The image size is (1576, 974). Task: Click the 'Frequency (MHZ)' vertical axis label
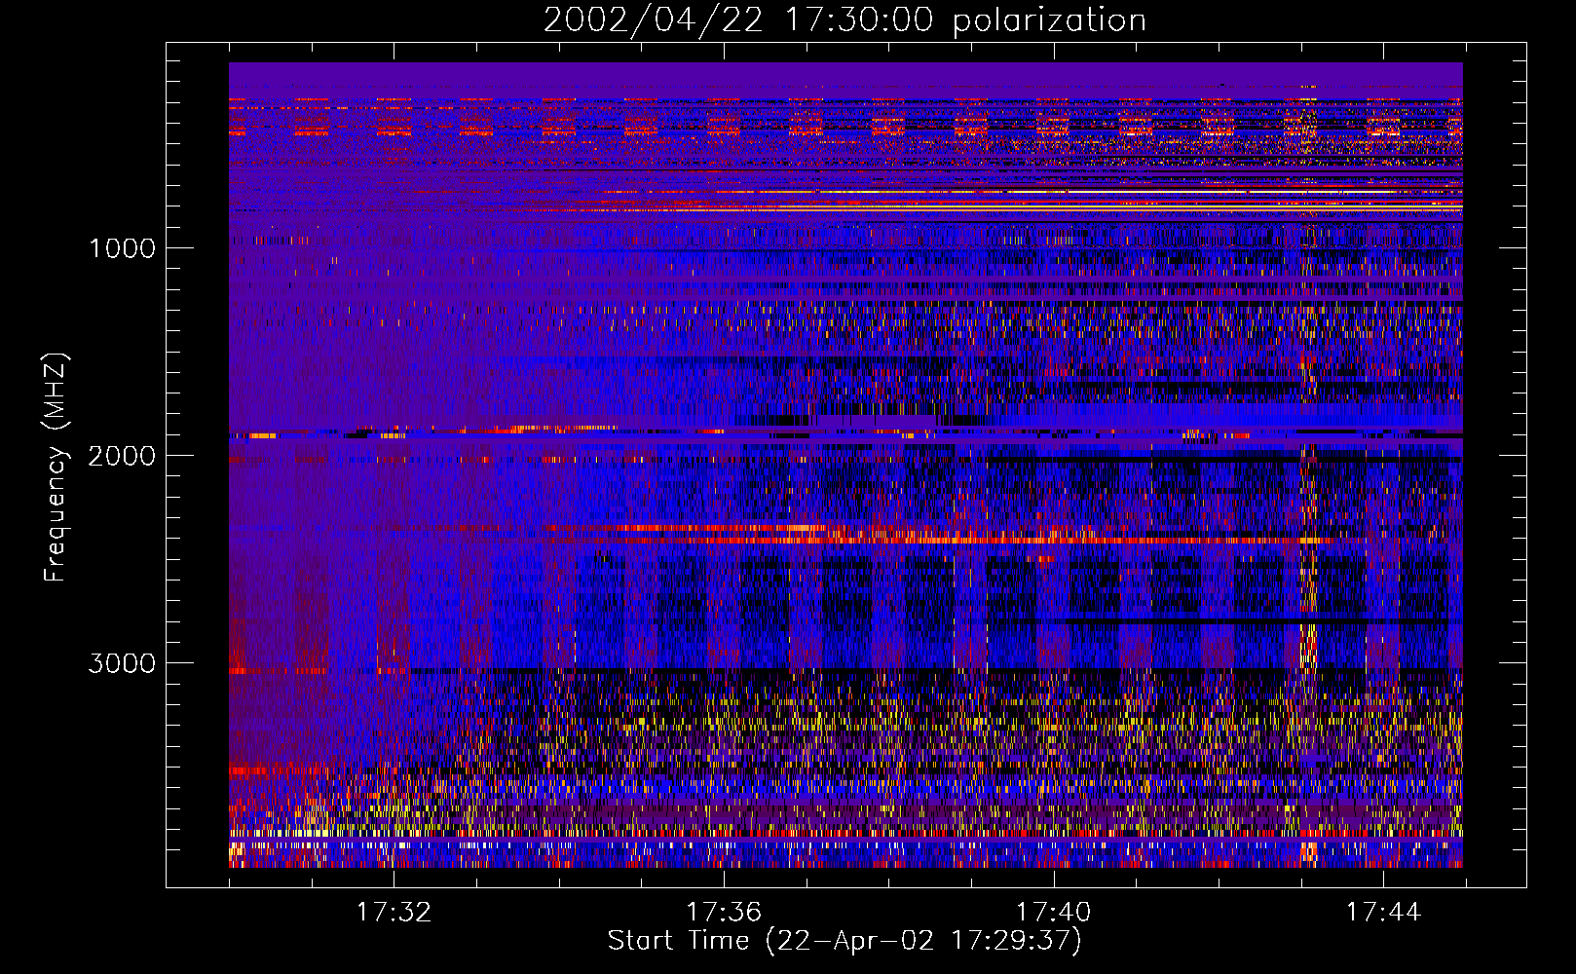56,468
